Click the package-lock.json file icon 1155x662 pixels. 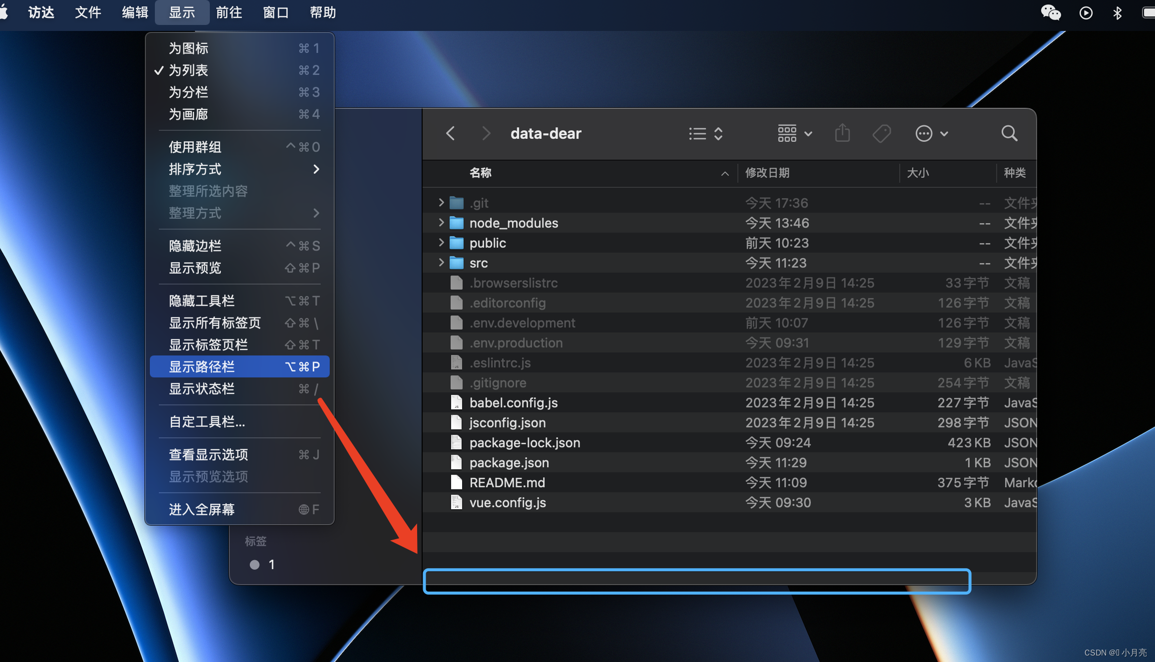tap(456, 442)
